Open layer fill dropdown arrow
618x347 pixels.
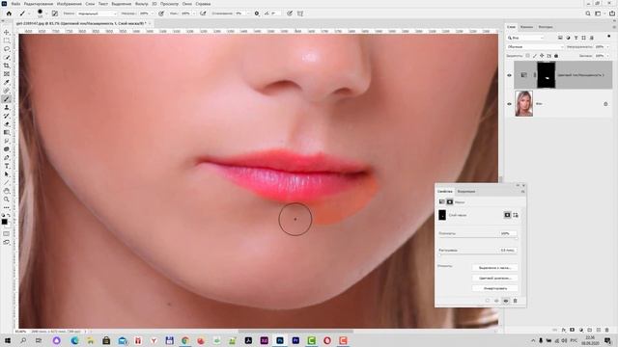[606, 56]
